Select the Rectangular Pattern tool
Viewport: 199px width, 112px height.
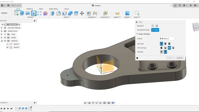(39, 13)
